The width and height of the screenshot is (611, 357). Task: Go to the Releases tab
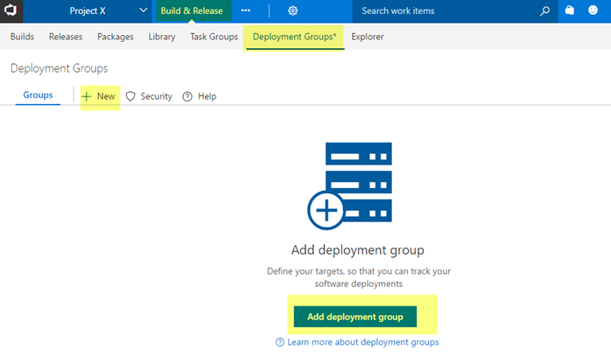66,37
